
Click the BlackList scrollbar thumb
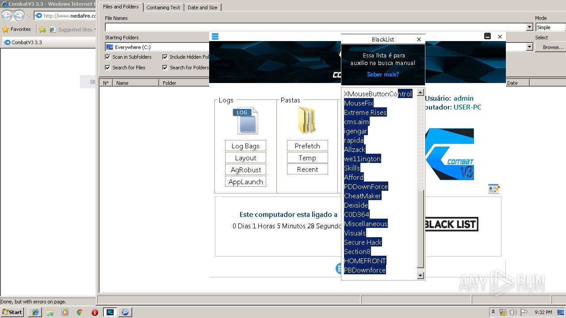(421, 228)
